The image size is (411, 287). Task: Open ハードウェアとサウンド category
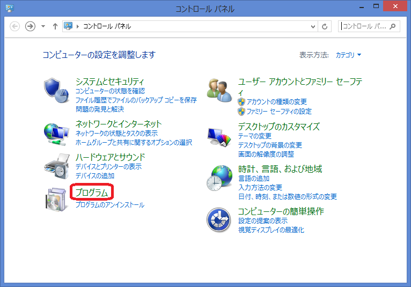110,157
